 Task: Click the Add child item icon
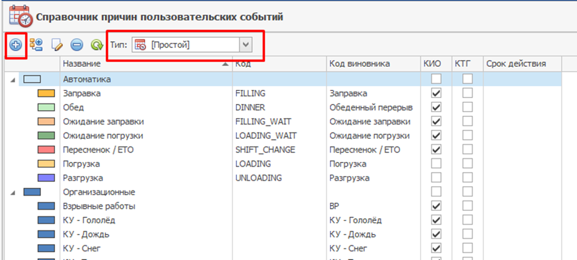36,45
